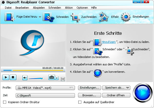Click the Hinzufügen link in Erste Schritte
154x108 pixels.
pos(109,42)
